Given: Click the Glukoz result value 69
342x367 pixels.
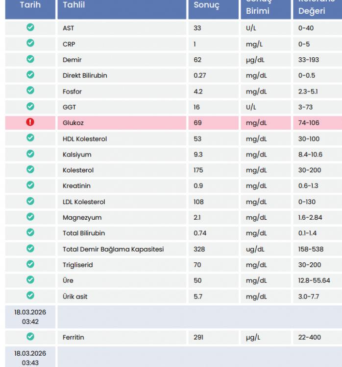Looking at the screenshot, I should click(x=197, y=123).
